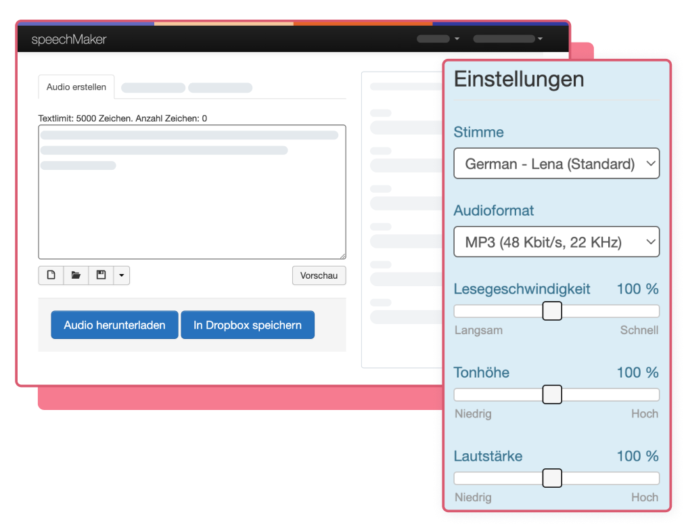
Task: Expand the caret menu beside the save icon
Action: pyautogui.click(x=122, y=275)
